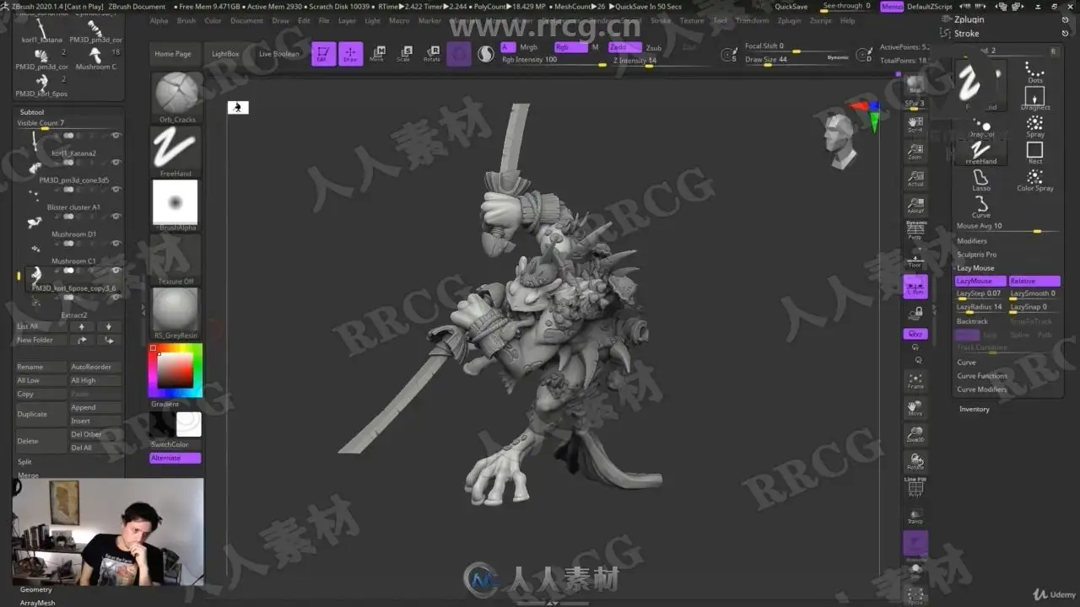Screen dimensions: 1080x607
Task: Pick the Spray stroke type
Action: tap(1034, 126)
